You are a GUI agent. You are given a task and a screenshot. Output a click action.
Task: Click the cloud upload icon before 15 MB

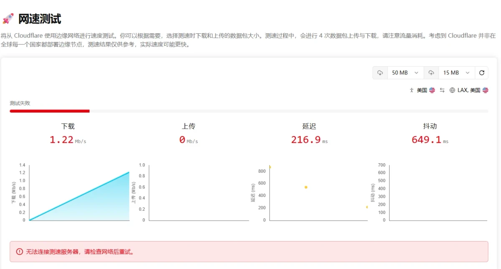pyautogui.click(x=431, y=73)
